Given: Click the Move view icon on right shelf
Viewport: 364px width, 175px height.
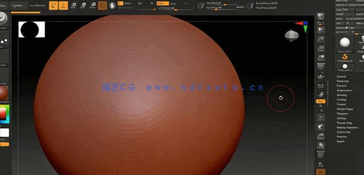Looking at the screenshot, I should (x=321, y=127).
